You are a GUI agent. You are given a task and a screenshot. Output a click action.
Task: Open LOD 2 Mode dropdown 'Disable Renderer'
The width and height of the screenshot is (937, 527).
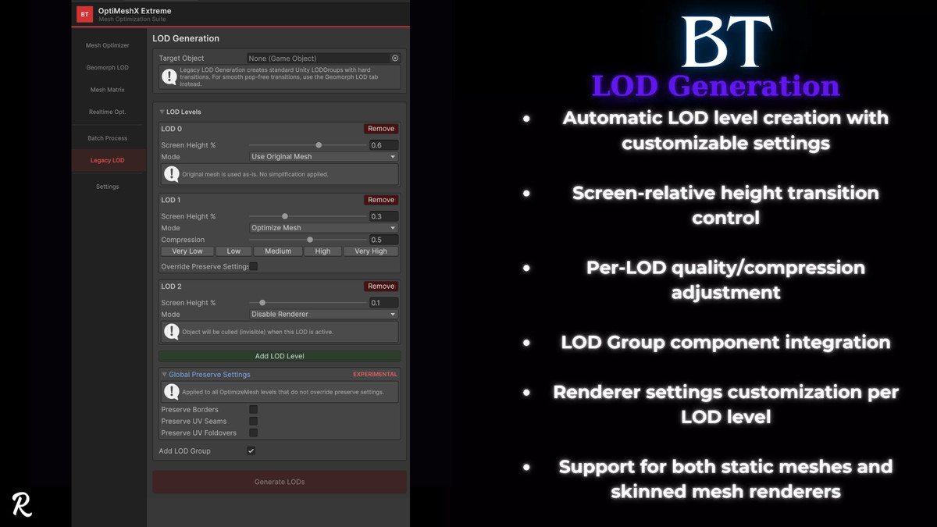323,315
